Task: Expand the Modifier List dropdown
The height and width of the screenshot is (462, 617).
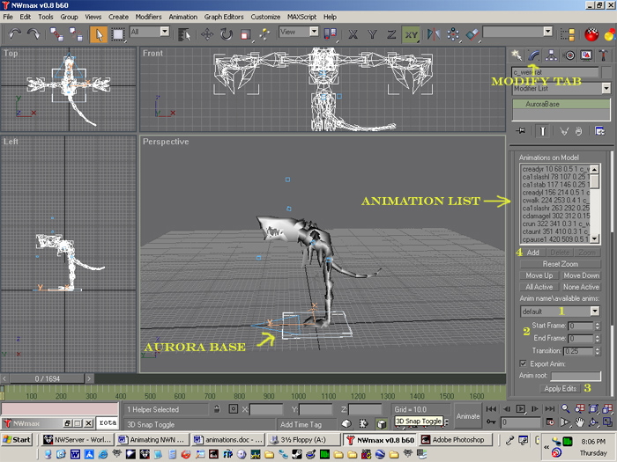Action: pyautogui.click(x=606, y=88)
